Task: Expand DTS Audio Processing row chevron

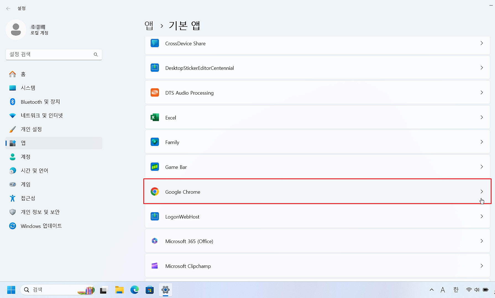Action: (482, 93)
